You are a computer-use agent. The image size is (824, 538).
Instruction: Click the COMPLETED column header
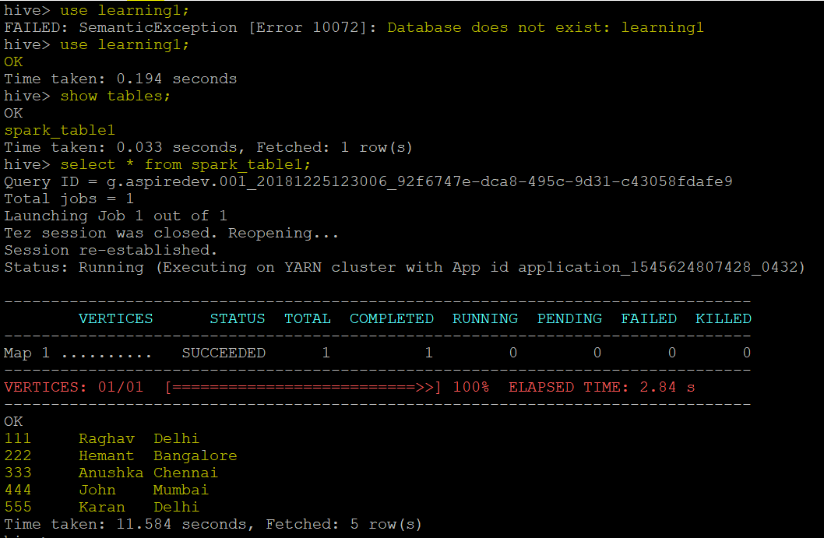coord(391,318)
